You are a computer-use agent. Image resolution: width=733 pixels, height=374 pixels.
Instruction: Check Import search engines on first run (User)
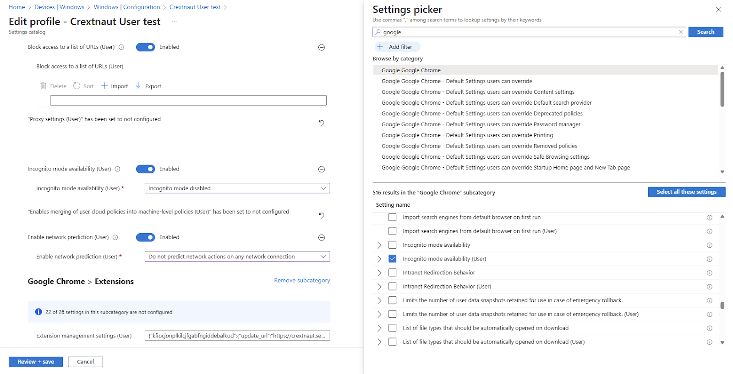tap(393, 231)
